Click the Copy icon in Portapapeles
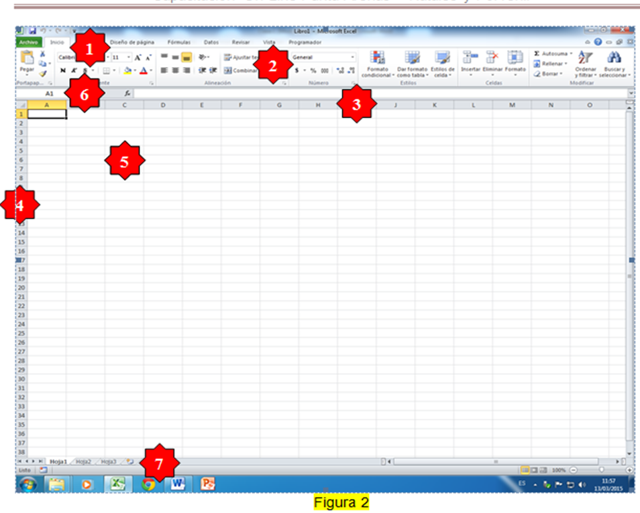The image size is (640, 513). click(x=42, y=64)
